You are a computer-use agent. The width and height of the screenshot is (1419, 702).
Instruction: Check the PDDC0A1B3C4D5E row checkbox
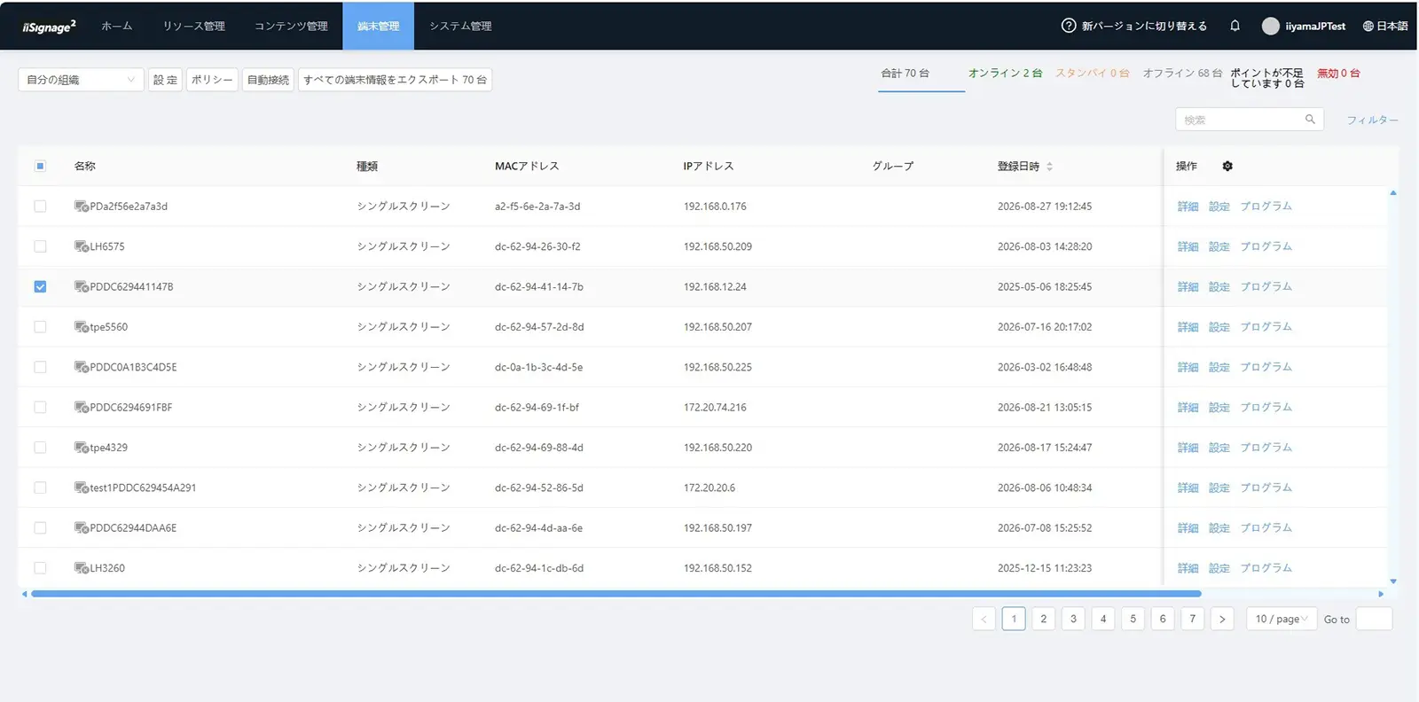(x=40, y=367)
